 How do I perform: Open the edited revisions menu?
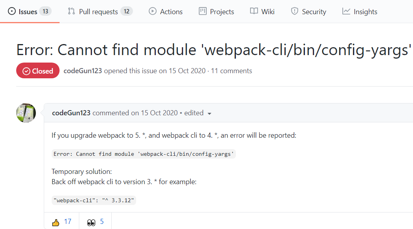[x=198, y=113]
